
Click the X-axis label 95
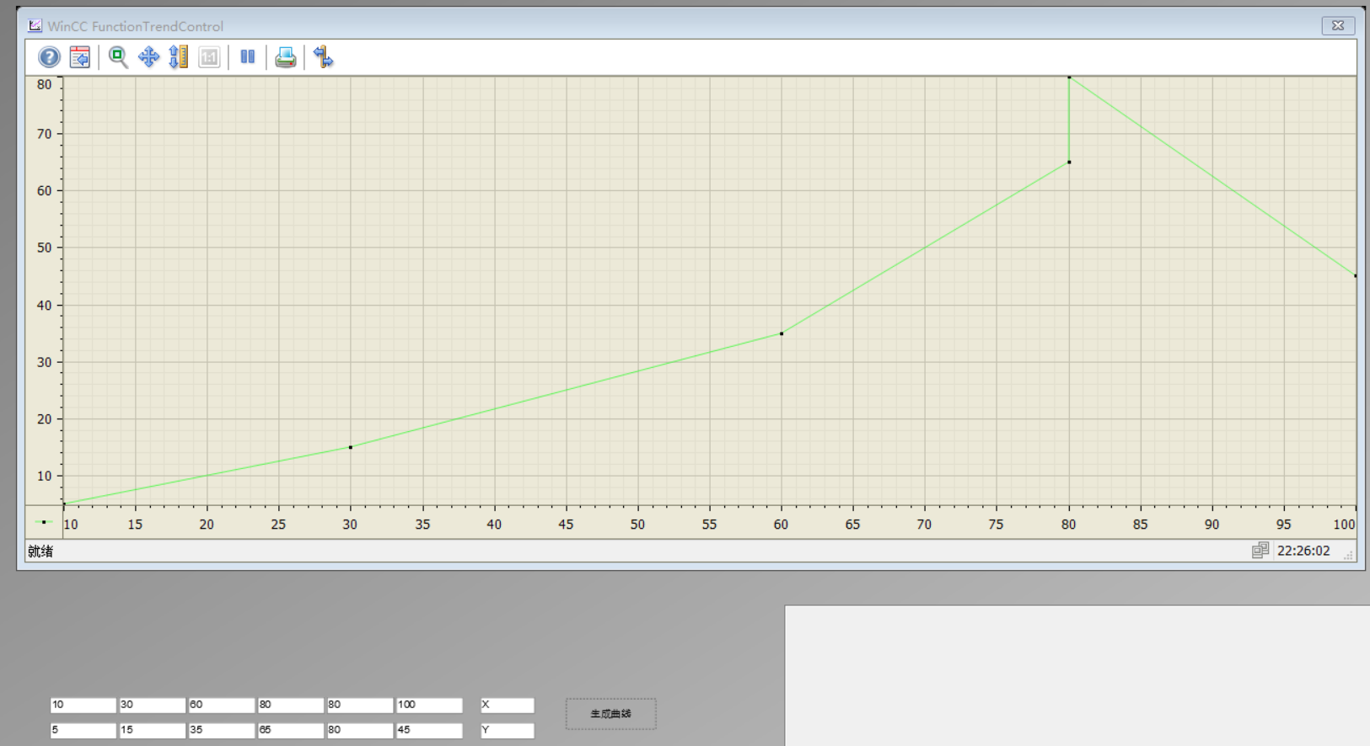[x=1283, y=525]
